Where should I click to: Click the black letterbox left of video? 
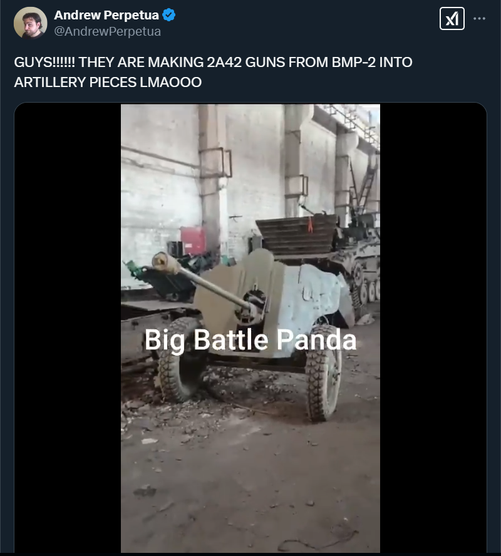[x=68, y=328]
